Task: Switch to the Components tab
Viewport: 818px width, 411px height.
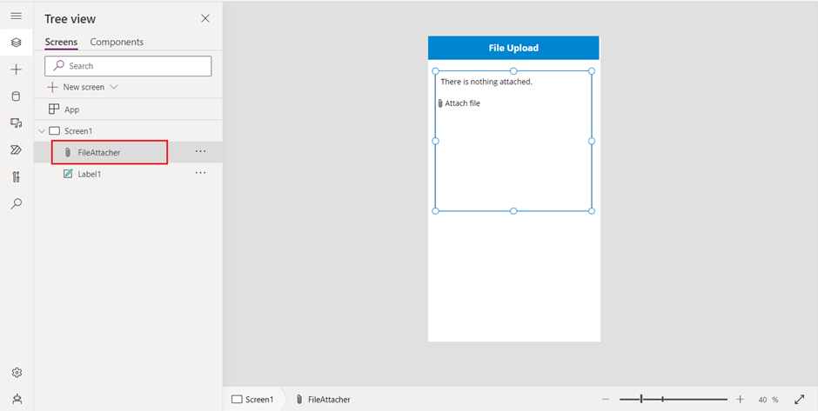Action: point(117,42)
